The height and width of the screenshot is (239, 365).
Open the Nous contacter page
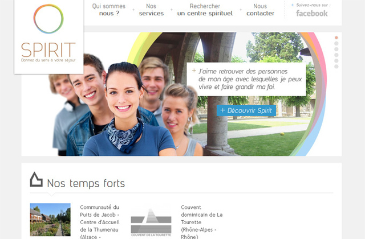pos(260,10)
